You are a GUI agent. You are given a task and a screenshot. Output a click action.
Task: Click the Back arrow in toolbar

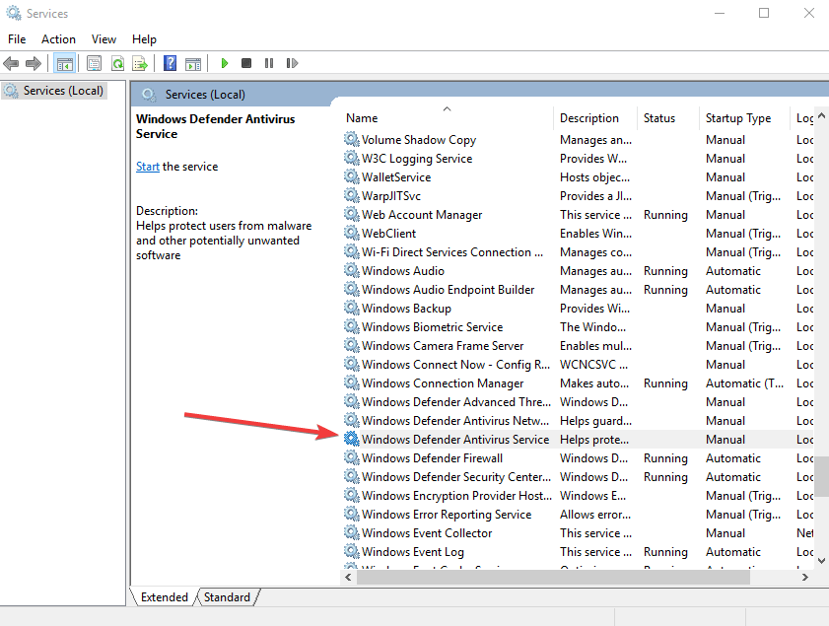coord(12,63)
